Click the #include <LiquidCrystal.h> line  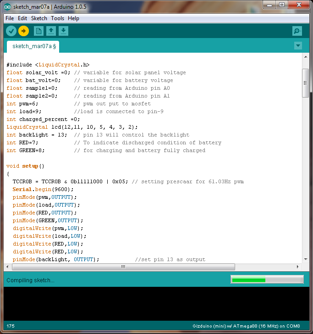[x=48, y=65]
